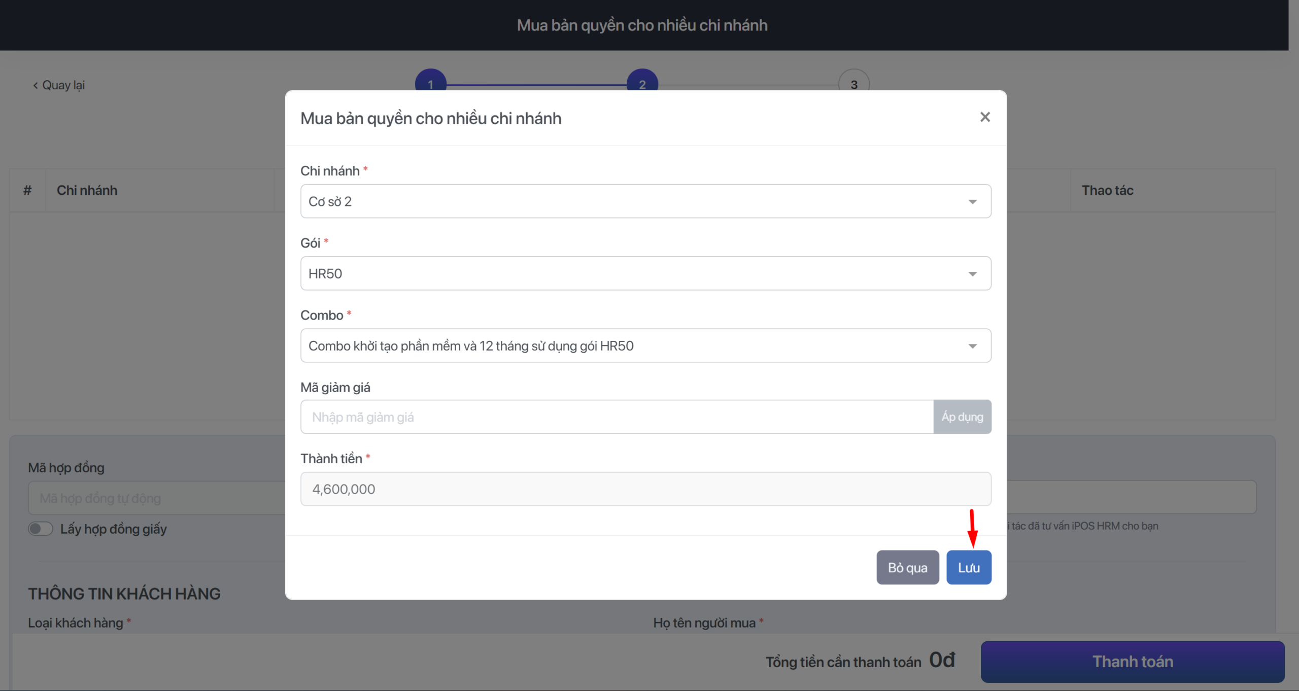Click the Quay lại back chevron

(35, 85)
